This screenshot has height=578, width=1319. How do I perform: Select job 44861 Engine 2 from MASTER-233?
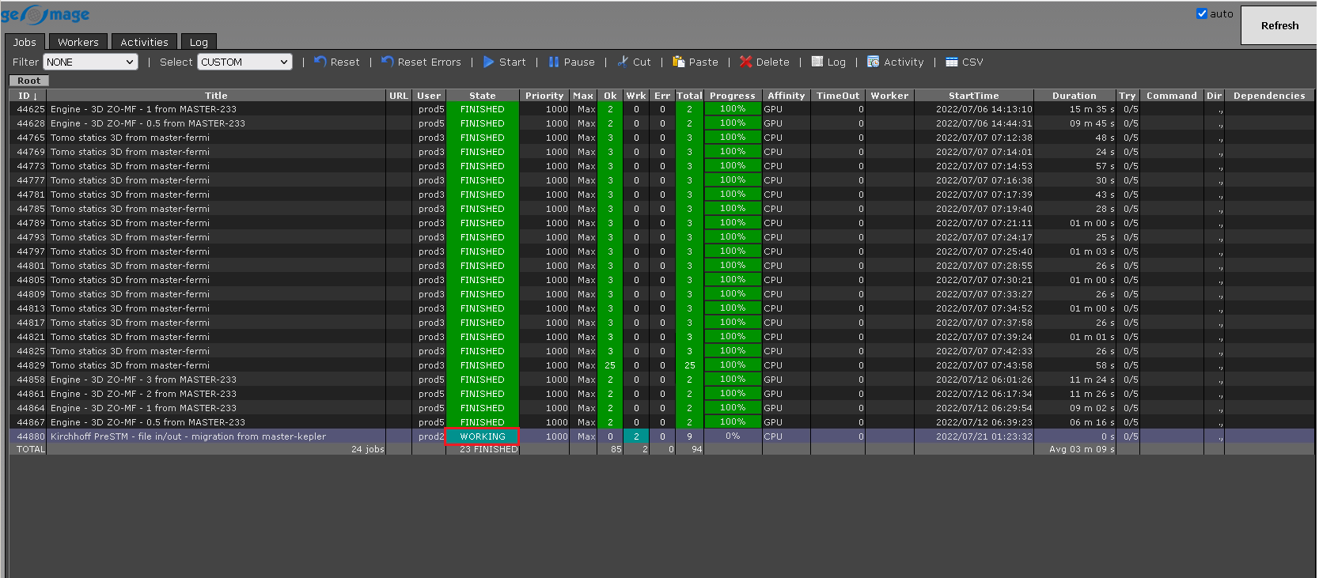143,394
